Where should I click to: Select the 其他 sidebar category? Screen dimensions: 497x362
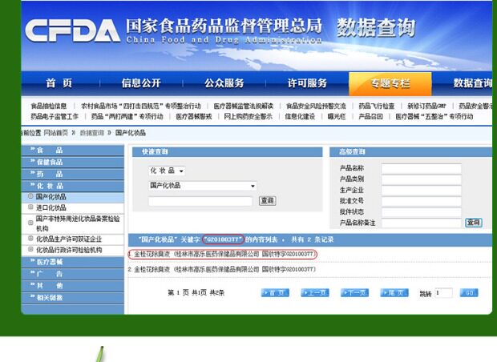click(73, 286)
